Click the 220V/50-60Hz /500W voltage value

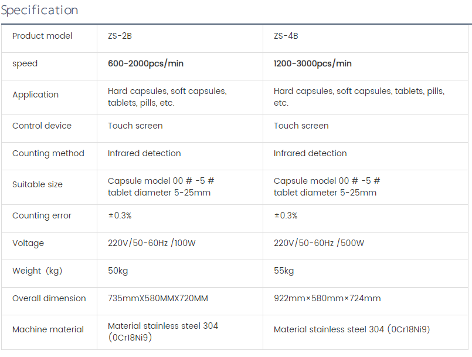coord(319,243)
